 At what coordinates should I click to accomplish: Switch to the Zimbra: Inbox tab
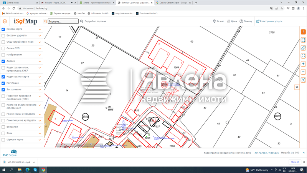click(20, 3)
